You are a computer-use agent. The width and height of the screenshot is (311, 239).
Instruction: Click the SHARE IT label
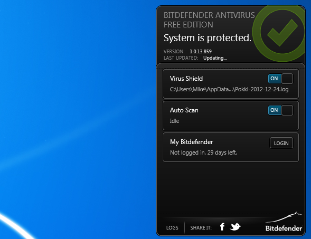coord(201,228)
